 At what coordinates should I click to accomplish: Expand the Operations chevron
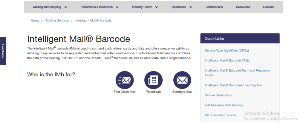pyautogui.click(x=191, y=7)
